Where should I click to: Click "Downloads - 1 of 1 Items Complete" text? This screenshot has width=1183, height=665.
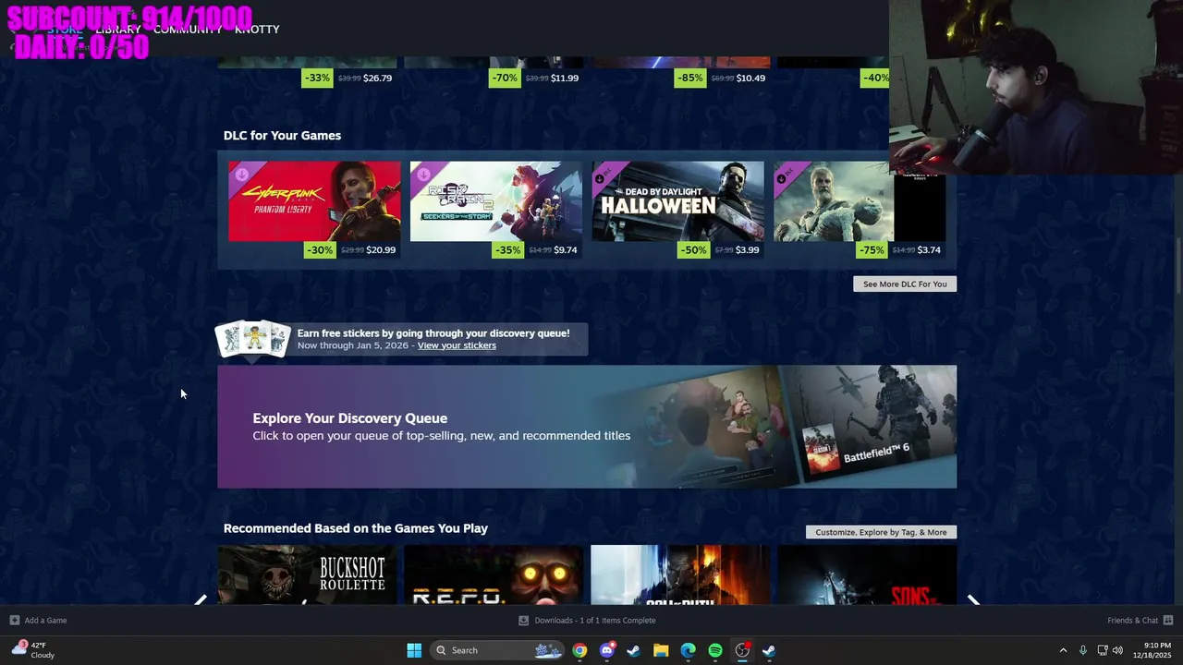click(595, 621)
